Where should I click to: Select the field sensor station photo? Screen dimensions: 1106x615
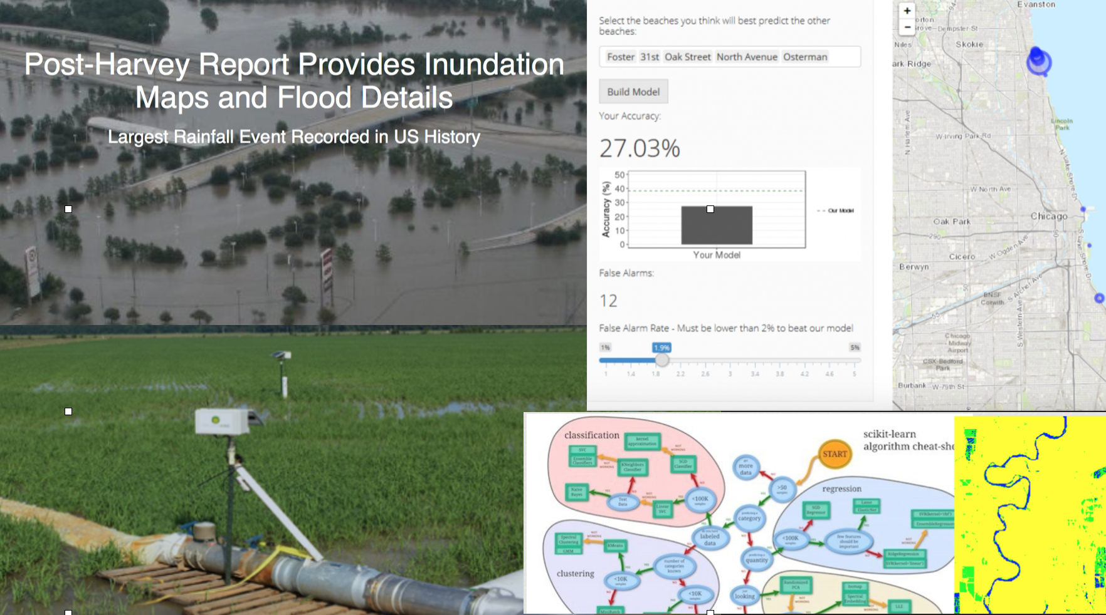(261, 470)
